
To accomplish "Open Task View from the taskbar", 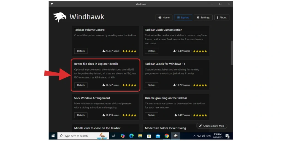I will pos(113,136).
